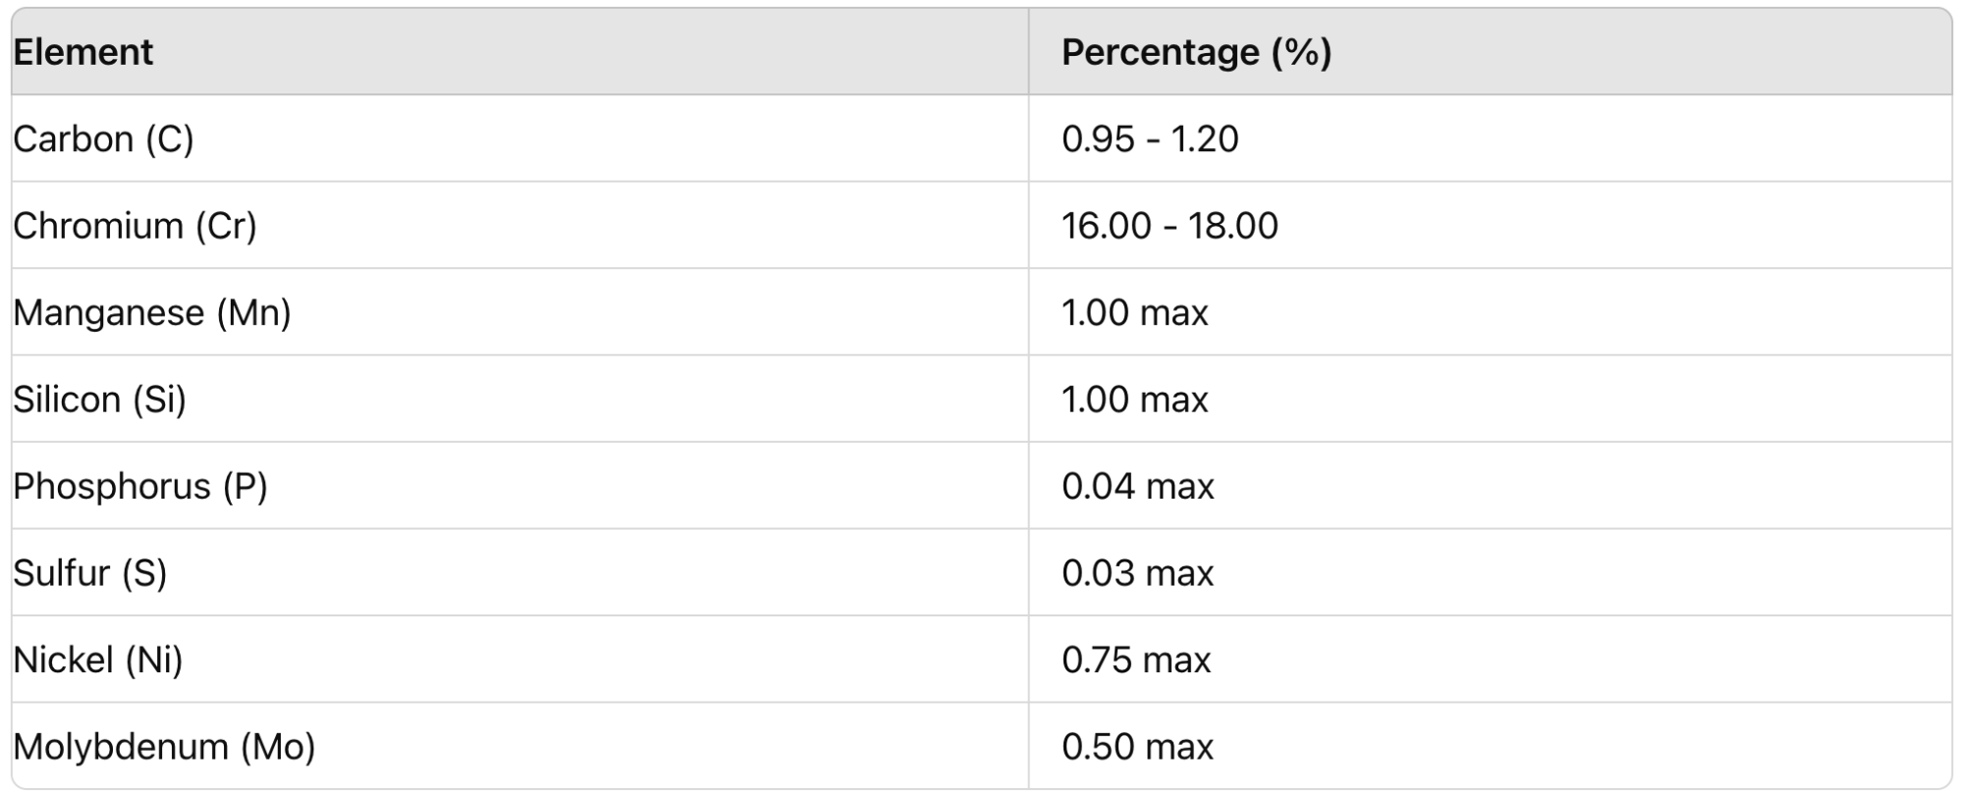Select the Element column header
This screenshot has width=1963, height=797.
coord(520,52)
